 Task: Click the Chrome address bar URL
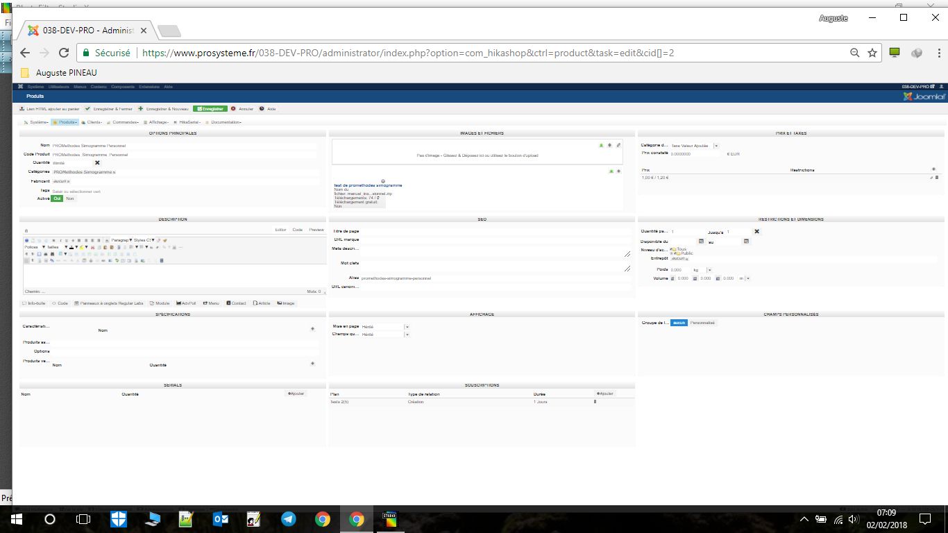(408, 53)
